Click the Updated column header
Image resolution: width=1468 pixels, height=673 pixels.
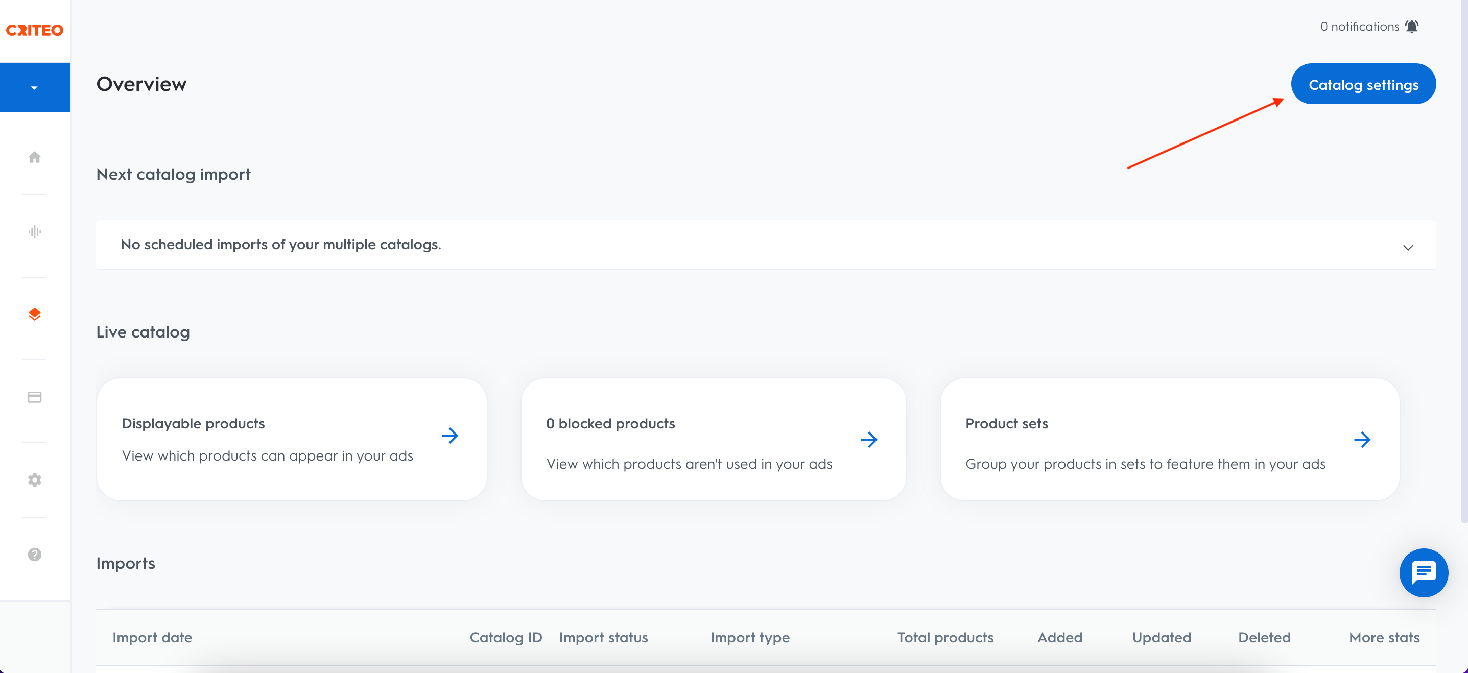pyautogui.click(x=1162, y=638)
